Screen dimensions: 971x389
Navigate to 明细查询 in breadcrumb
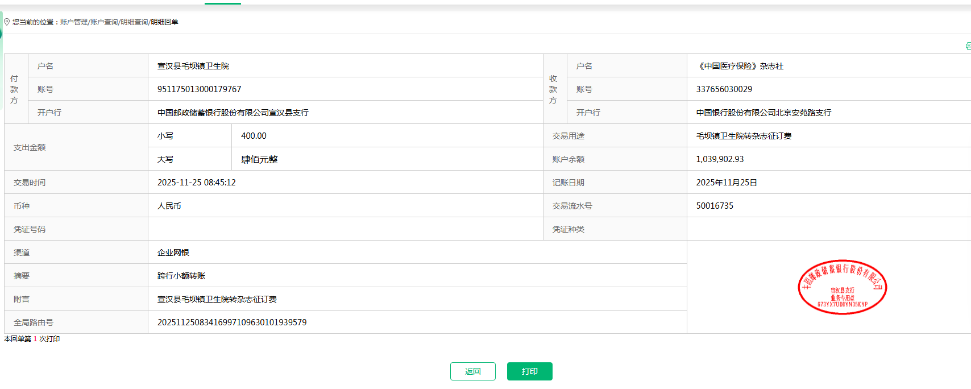point(134,22)
